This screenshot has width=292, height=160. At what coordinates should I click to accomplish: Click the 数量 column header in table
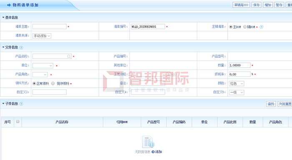(253, 122)
